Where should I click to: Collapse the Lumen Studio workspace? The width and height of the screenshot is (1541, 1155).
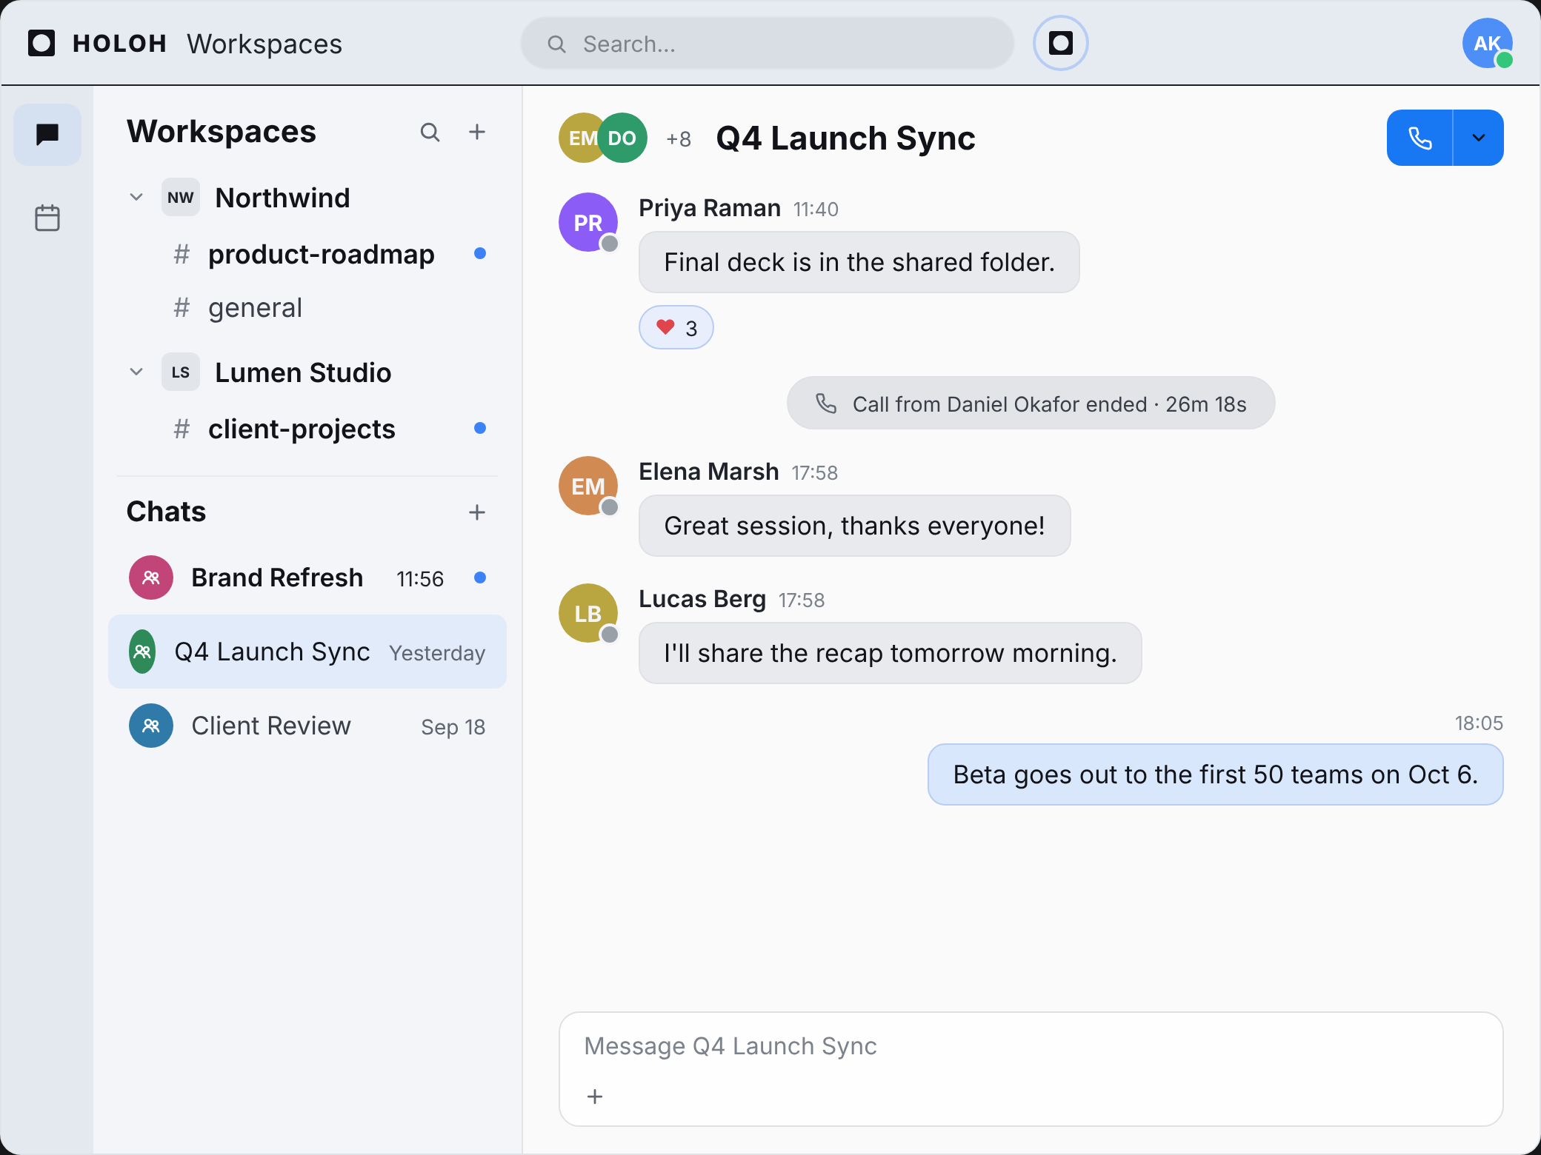(x=136, y=372)
